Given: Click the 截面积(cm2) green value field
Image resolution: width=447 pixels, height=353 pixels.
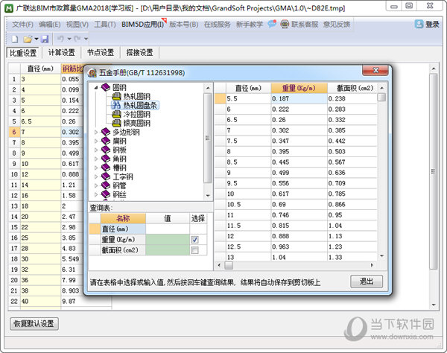Looking at the screenshot, I should click(168, 250).
